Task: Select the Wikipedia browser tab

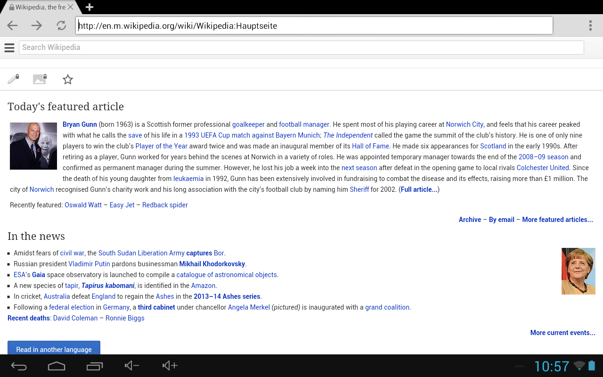Action: pos(41,7)
